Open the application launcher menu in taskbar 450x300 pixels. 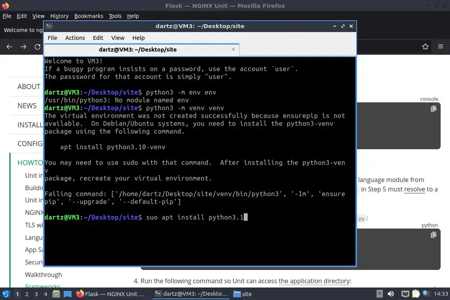[6, 294]
